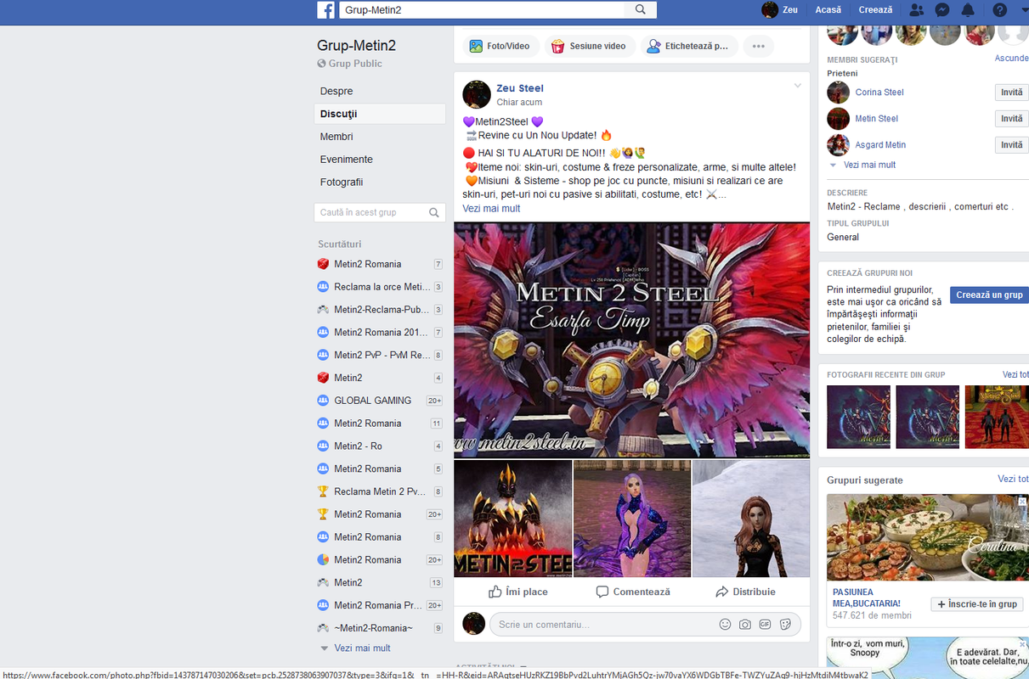Screen dimensions: 1029x679
Task: Expand shortcuts with Vezi mai mult
Action: coord(362,648)
